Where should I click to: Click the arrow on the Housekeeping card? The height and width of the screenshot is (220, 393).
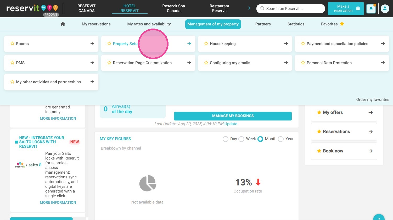[x=286, y=44]
